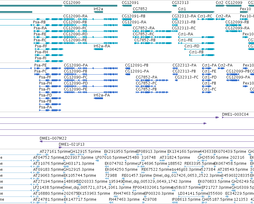Select the Ir62a gene label
This screenshot has width=254, height=204.
pos(98,9)
